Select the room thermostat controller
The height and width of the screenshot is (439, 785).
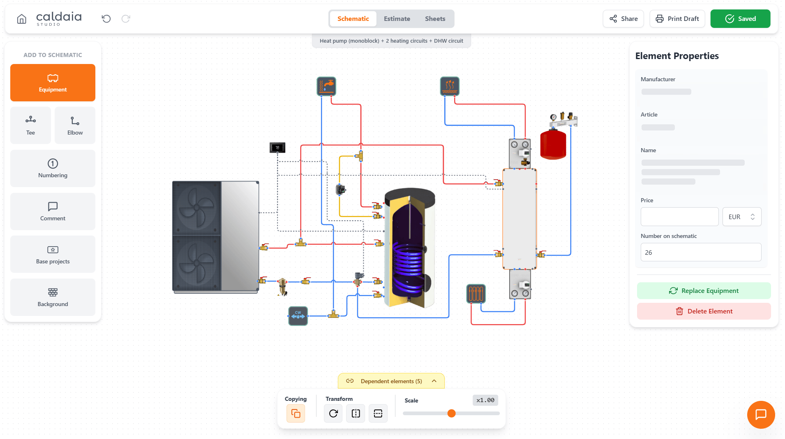pyautogui.click(x=277, y=148)
